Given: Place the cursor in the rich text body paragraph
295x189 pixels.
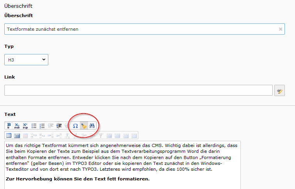Looking at the screenshot, I should (122, 157).
